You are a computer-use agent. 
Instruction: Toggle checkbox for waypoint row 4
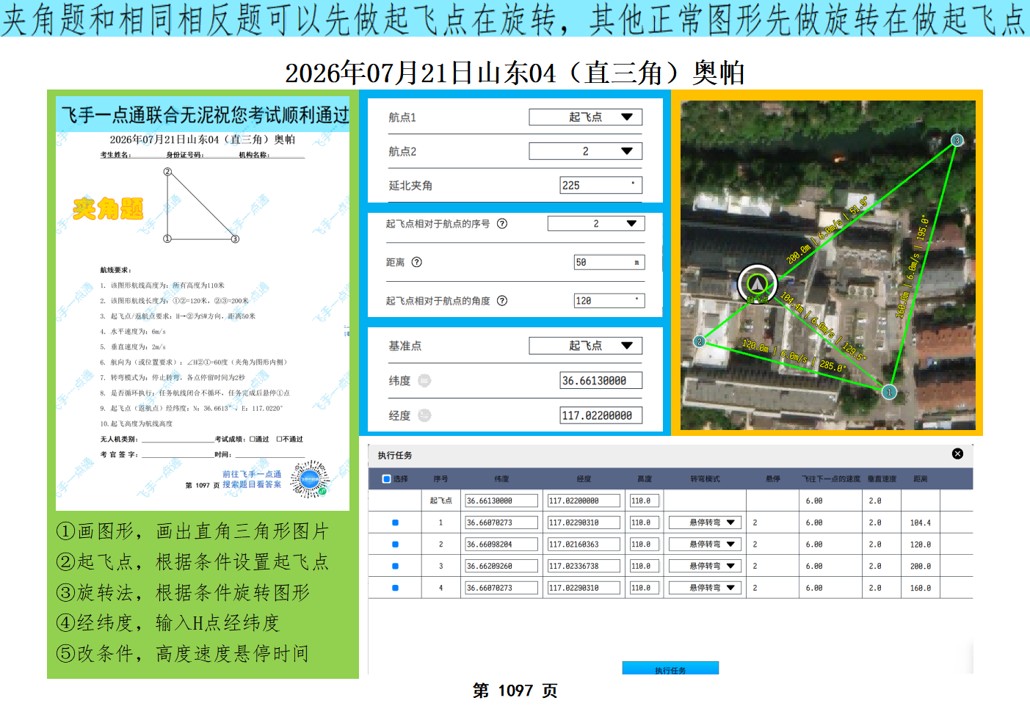tap(395, 588)
